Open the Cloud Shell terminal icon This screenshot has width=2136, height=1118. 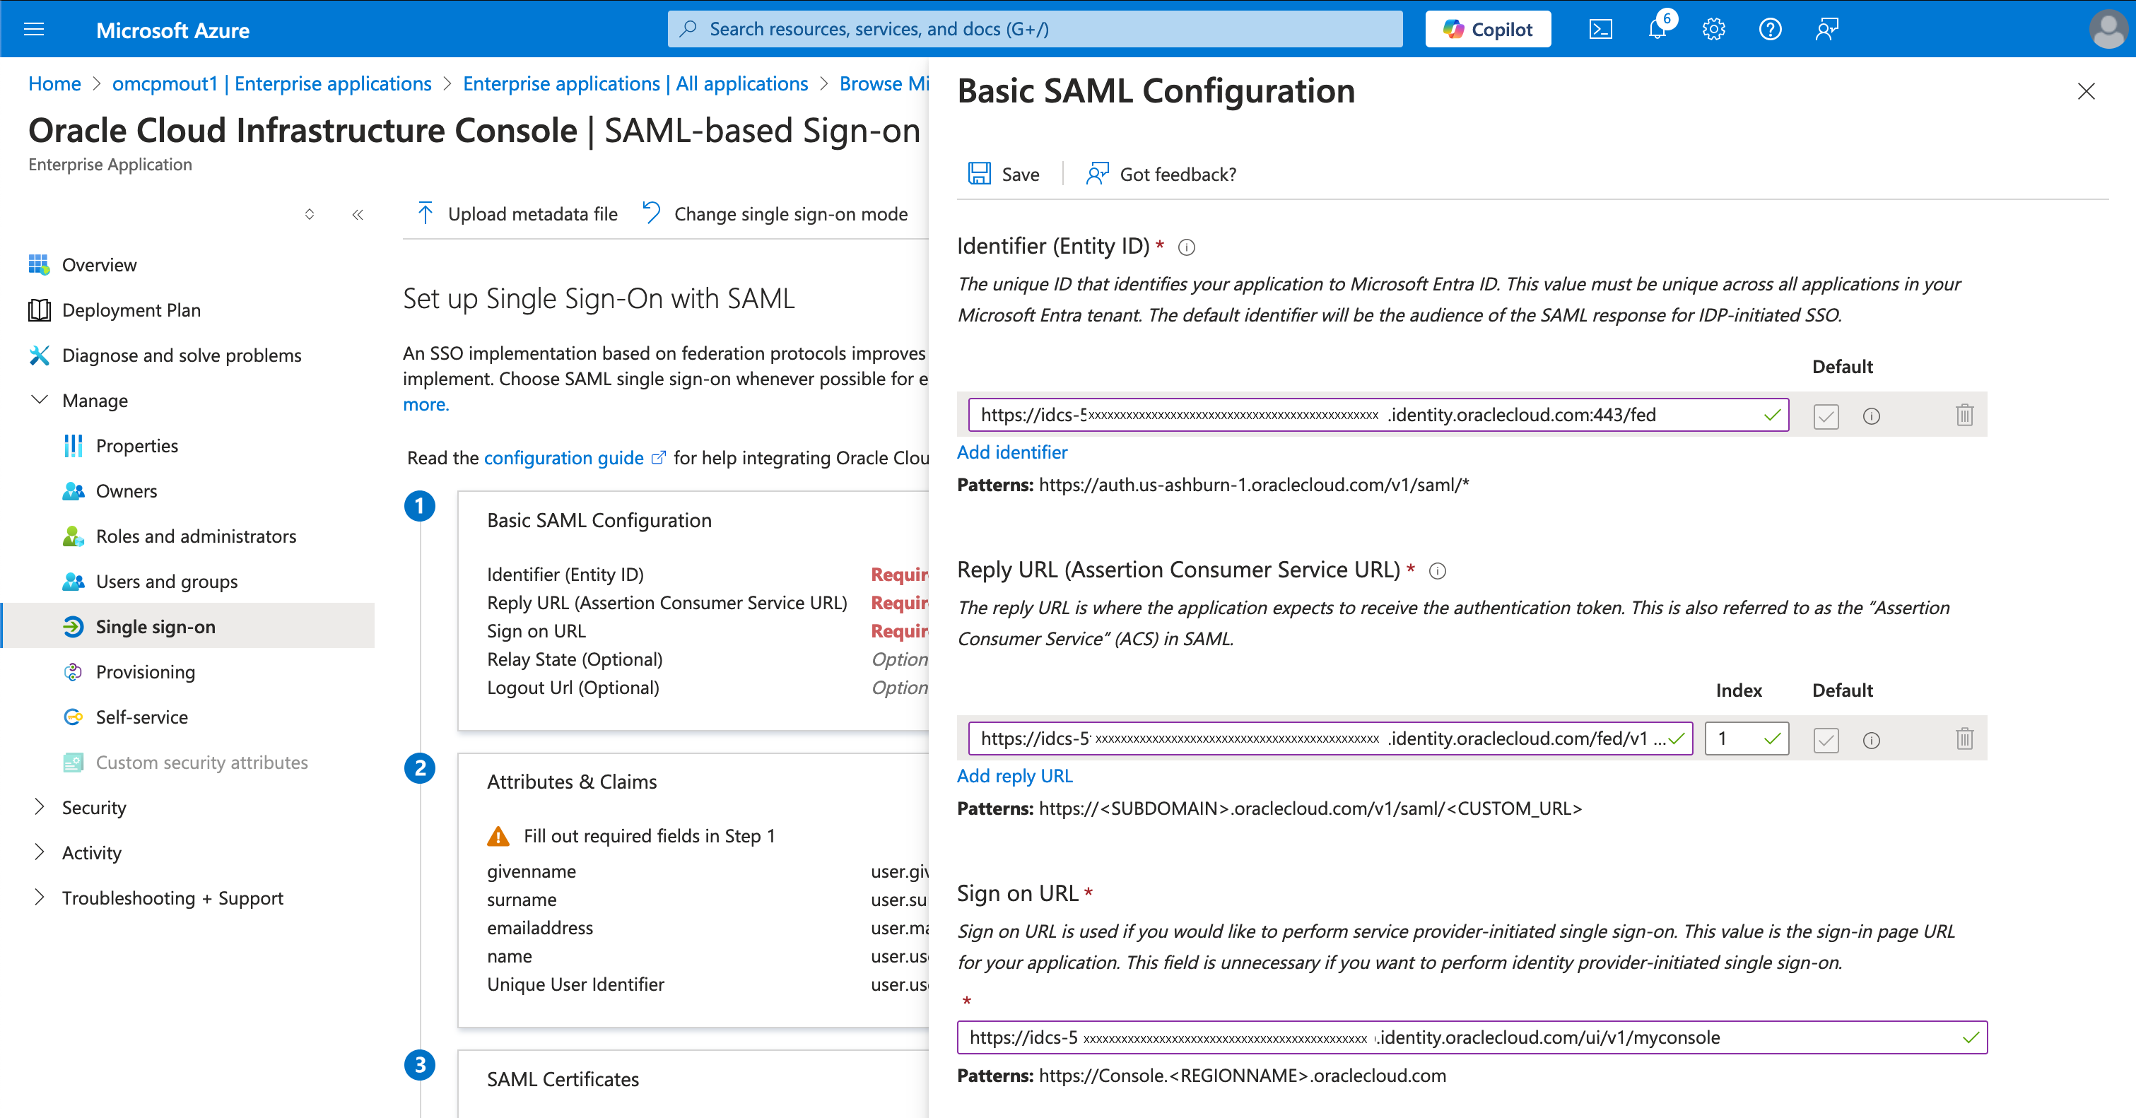click(x=1600, y=28)
